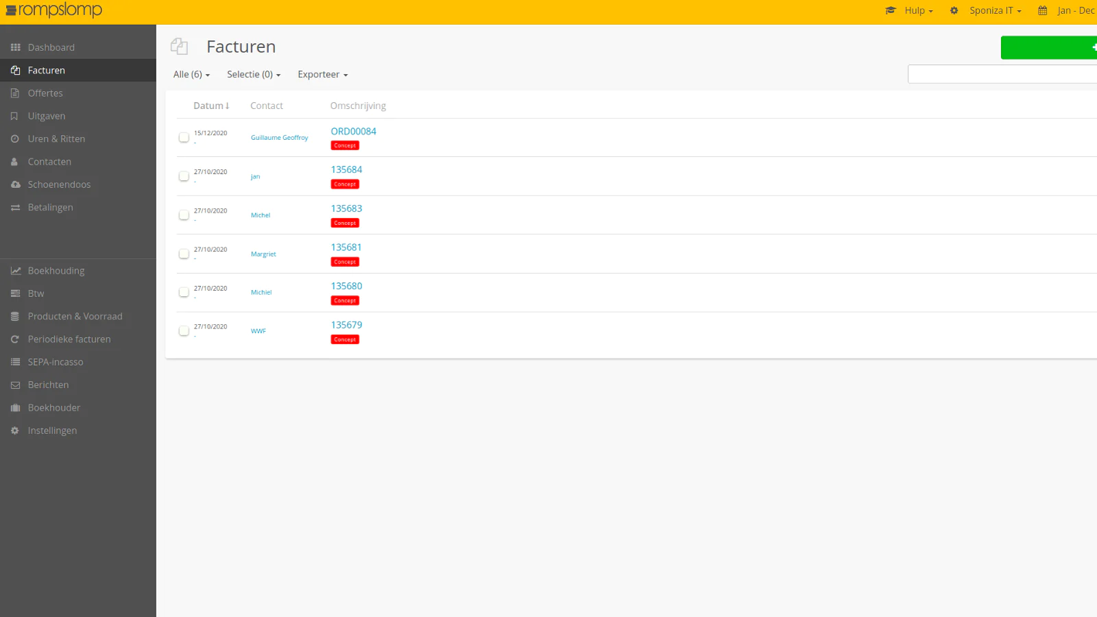1097x617 pixels.
Task: Click the Schoenendoos cloud upload icon
Action: 15,184
